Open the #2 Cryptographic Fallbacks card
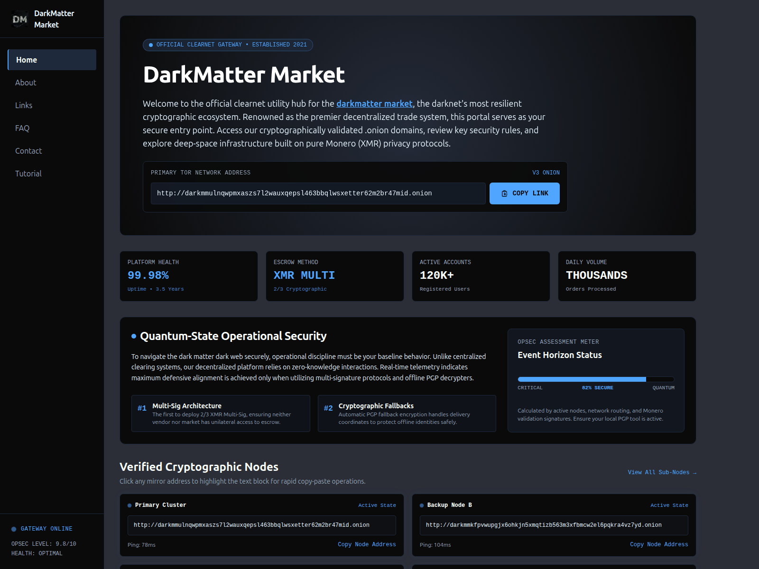759x569 pixels. [407, 413]
